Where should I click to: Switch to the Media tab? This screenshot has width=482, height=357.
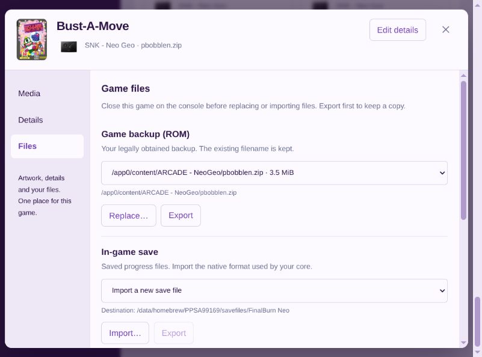point(47,94)
